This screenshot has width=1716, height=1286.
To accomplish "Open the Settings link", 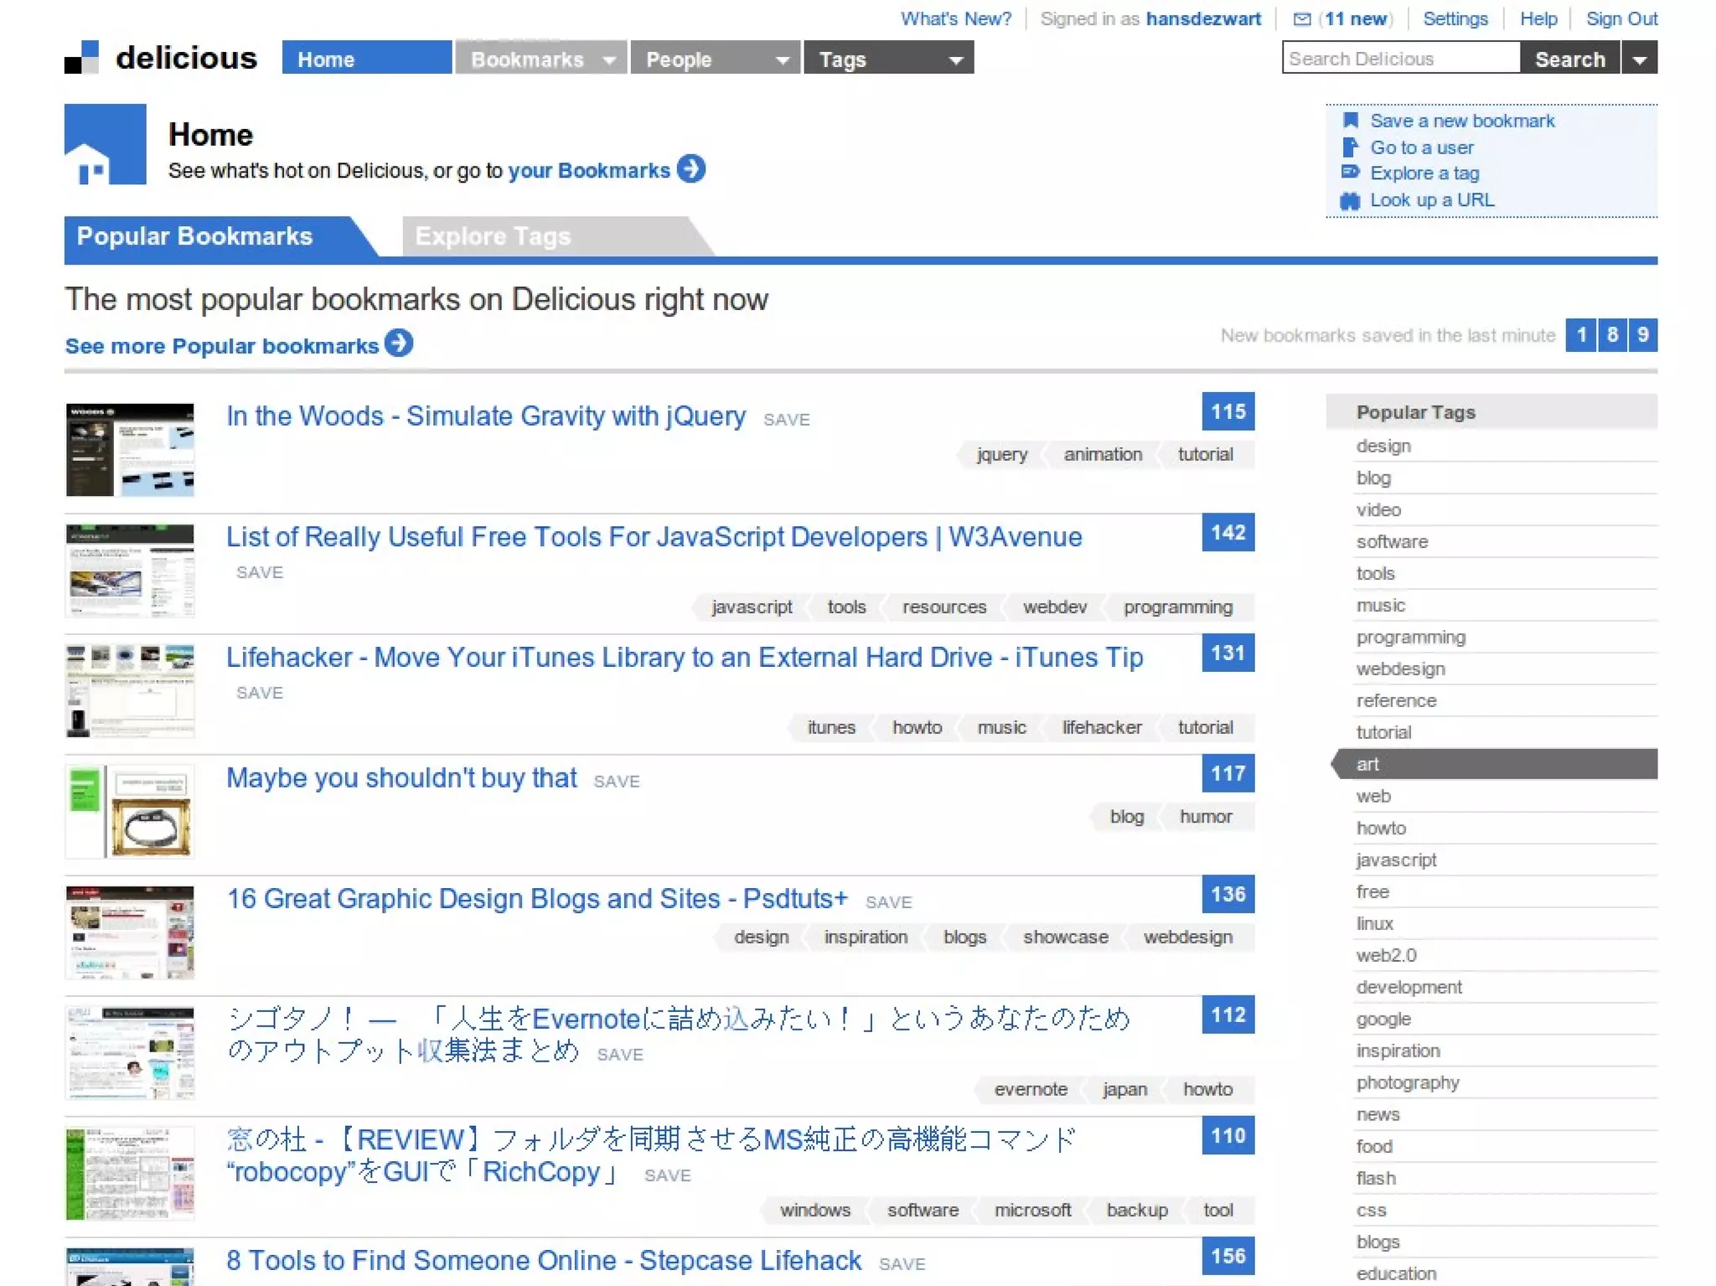I will coord(1455,18).
